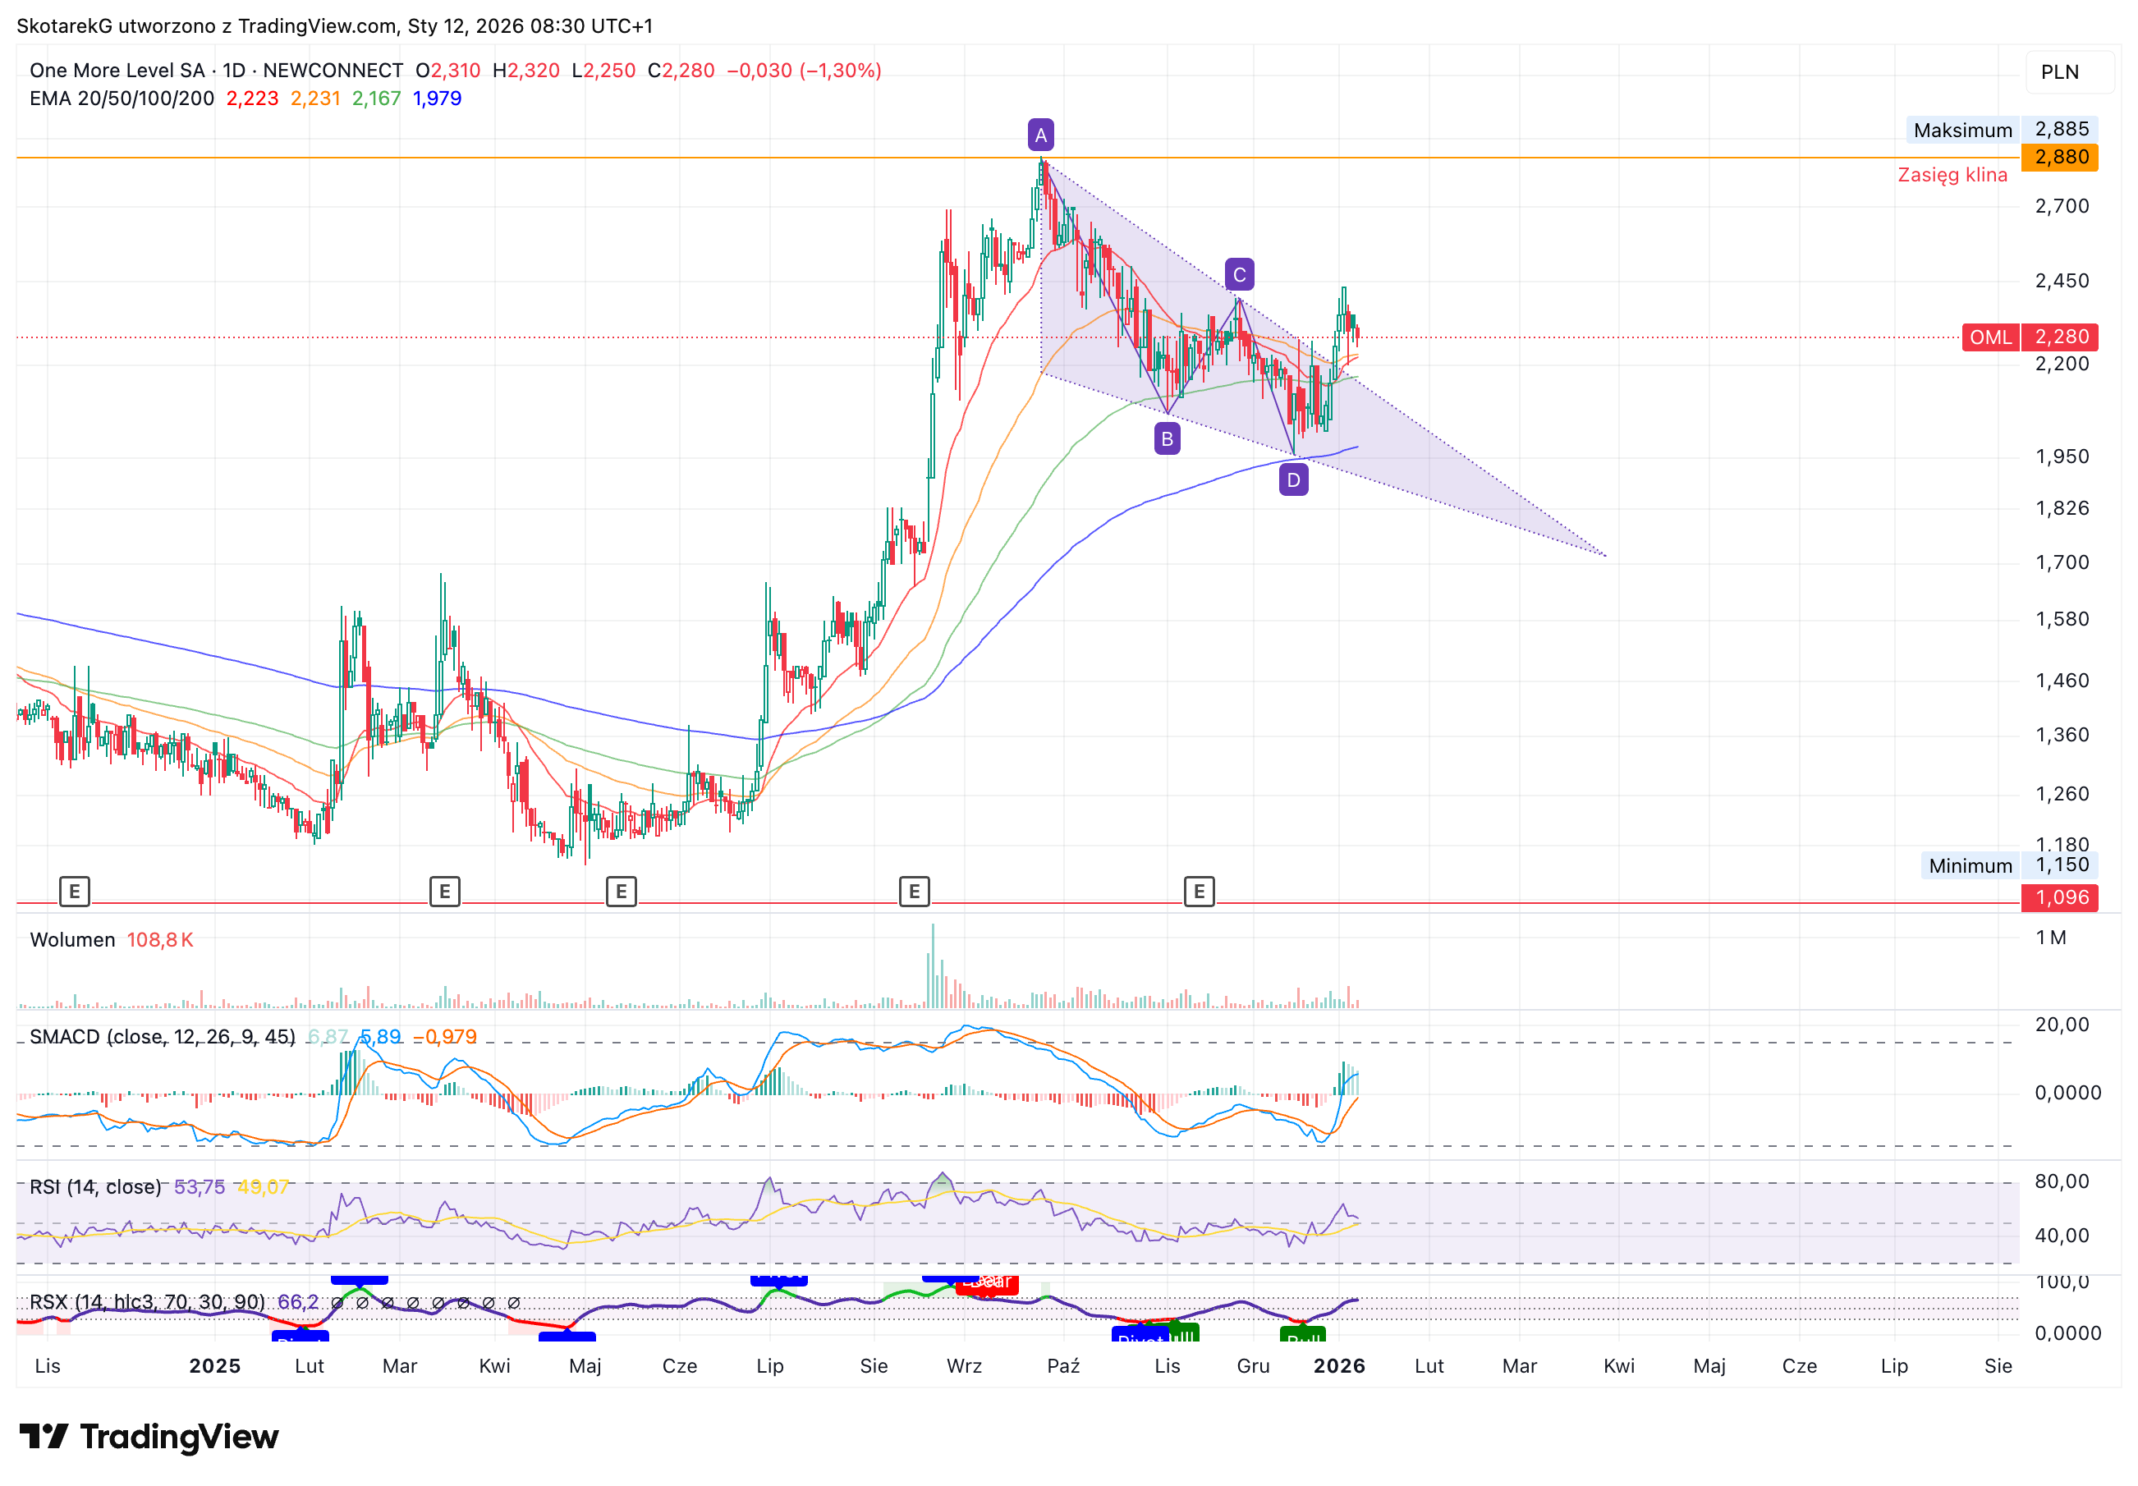The height and width of the screenshot is (1486, 2138).
Task: Click the SMACD value -0,979
Action: 445,1037
